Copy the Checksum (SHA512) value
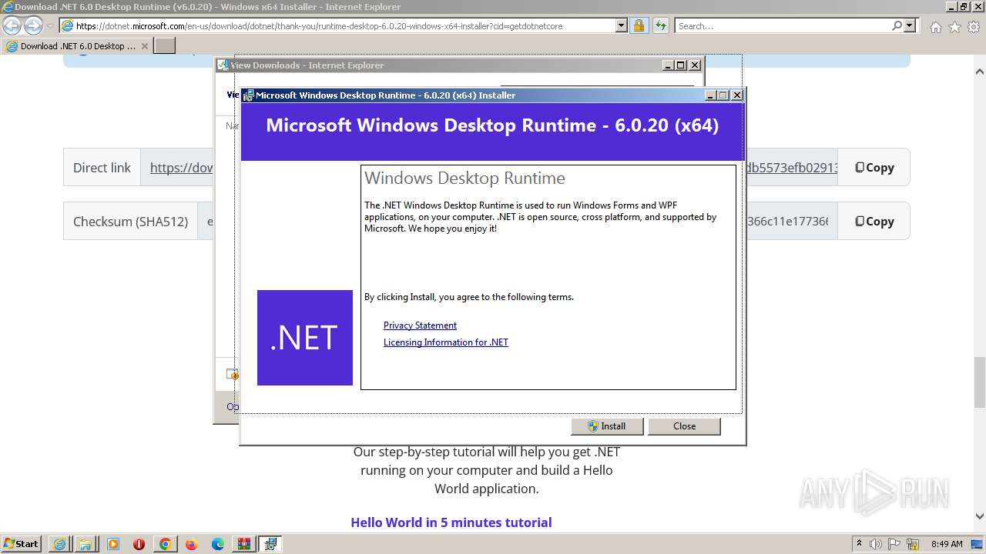Viewport: 986px width, 554px height. [874, 222]
